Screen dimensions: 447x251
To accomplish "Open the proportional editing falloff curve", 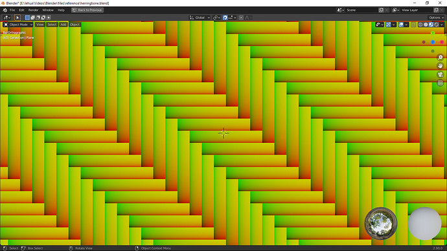I will tap(248, 17).
